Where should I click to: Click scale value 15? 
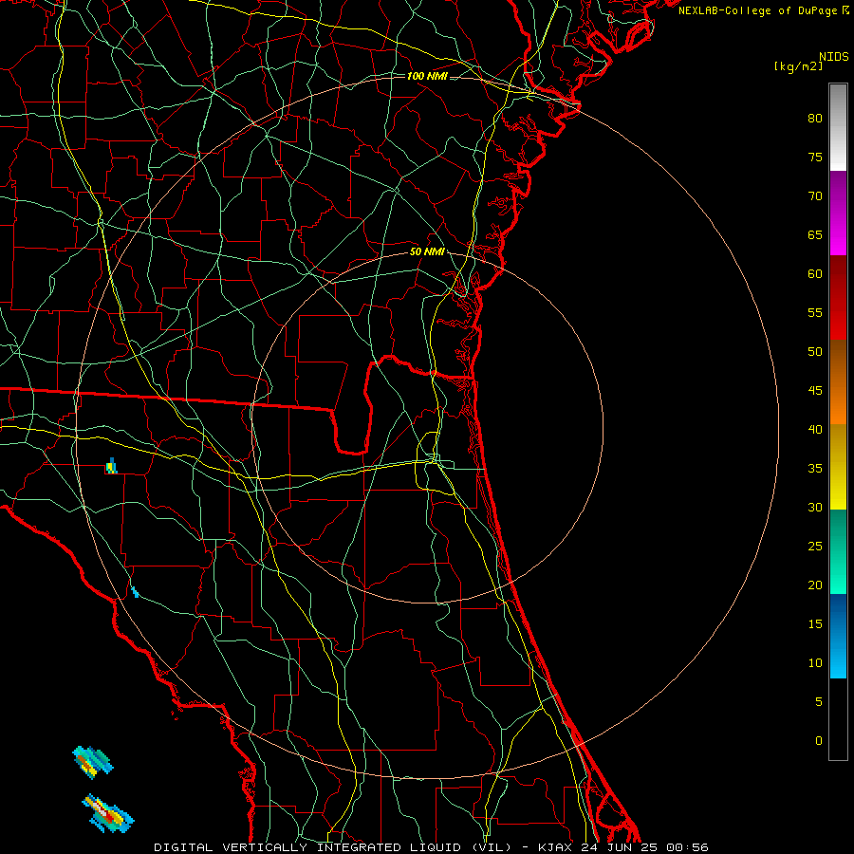coord(815,624)
